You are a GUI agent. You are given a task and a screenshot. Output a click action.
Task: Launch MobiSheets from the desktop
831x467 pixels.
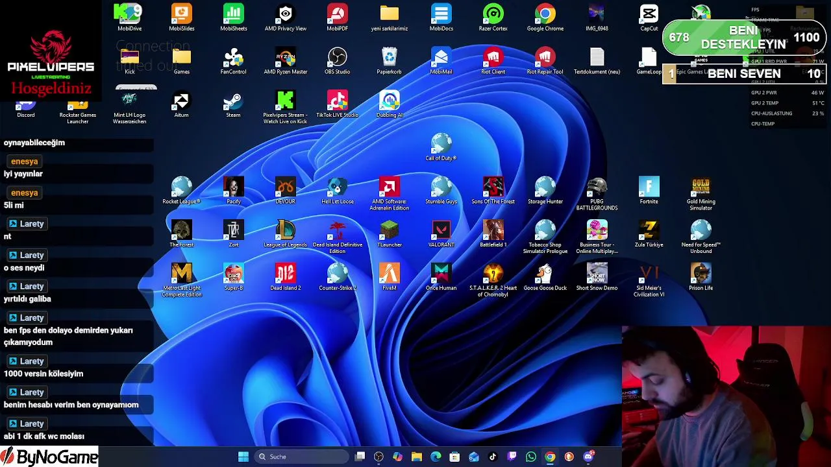(x=234, y=18)
